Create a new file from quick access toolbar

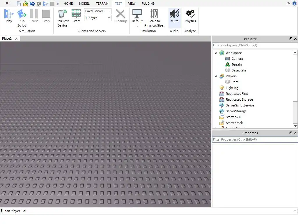click(19, 3)
